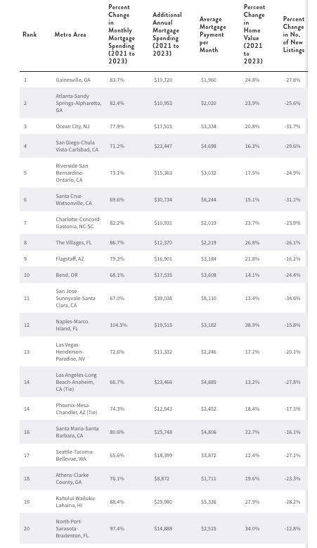Viewport: 317px width, 548px height.
Task: Click Ocean City, NJ metro area cell
Action: click(x=72, y=126)
